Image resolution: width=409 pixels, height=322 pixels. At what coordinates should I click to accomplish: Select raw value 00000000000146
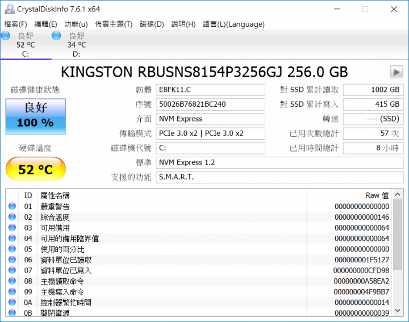click(362, 217)
